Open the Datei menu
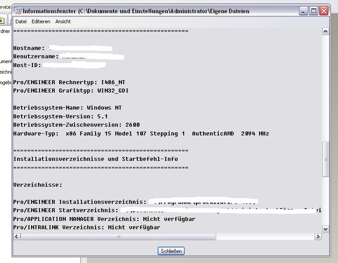338x263 pixels. click(x=21, y=21)
